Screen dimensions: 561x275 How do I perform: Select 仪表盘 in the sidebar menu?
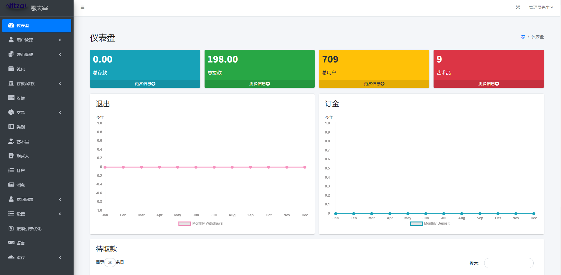tap(36, 26)
